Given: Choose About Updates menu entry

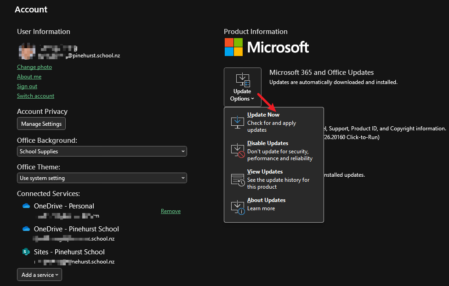Looking at the screenshot, I should [274, 207].
